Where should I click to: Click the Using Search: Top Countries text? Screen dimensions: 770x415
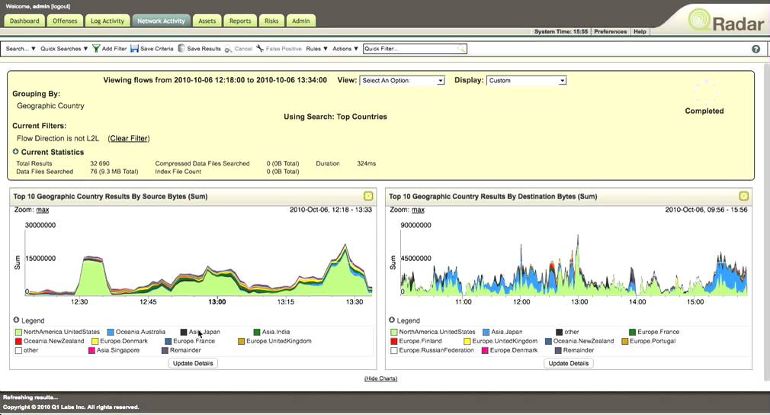(335, 117)
